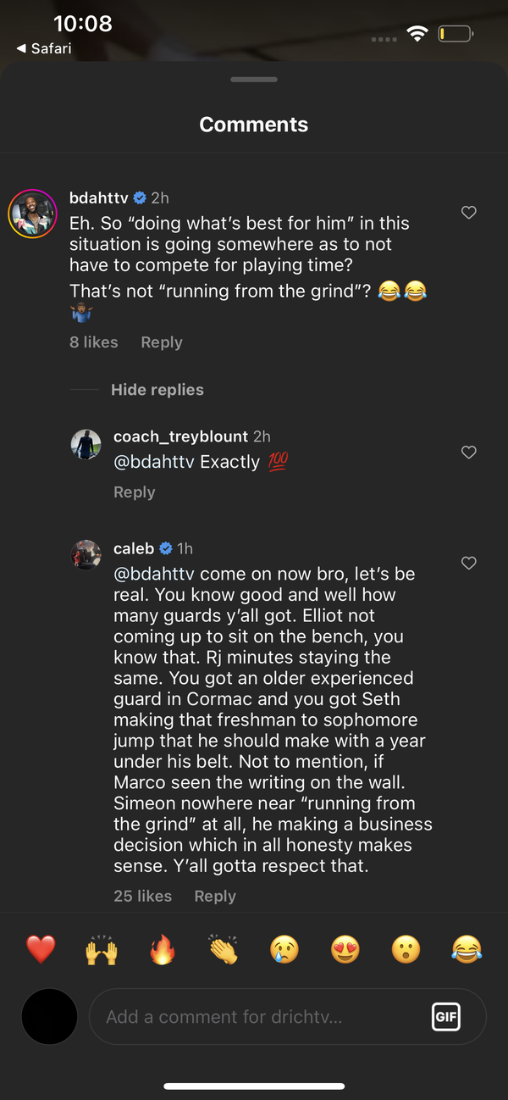Like bdahttv's comment with the heart
This screenshot has height=1100, width=508.
pos(468,213)
